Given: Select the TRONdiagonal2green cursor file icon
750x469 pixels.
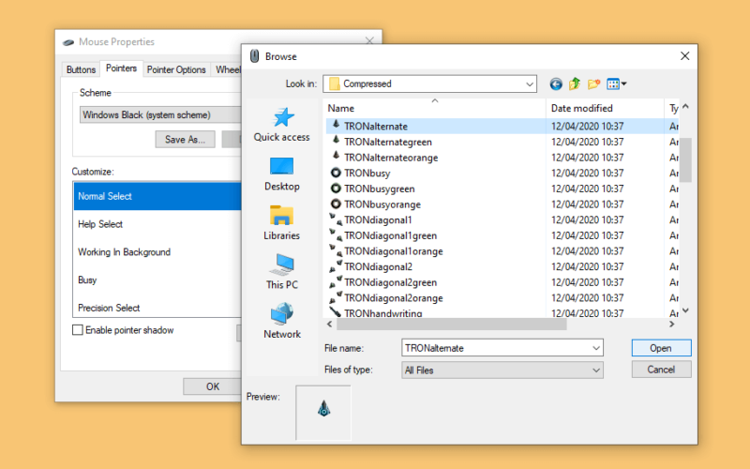Looking at the screenshot, I should tap(336, 282).
